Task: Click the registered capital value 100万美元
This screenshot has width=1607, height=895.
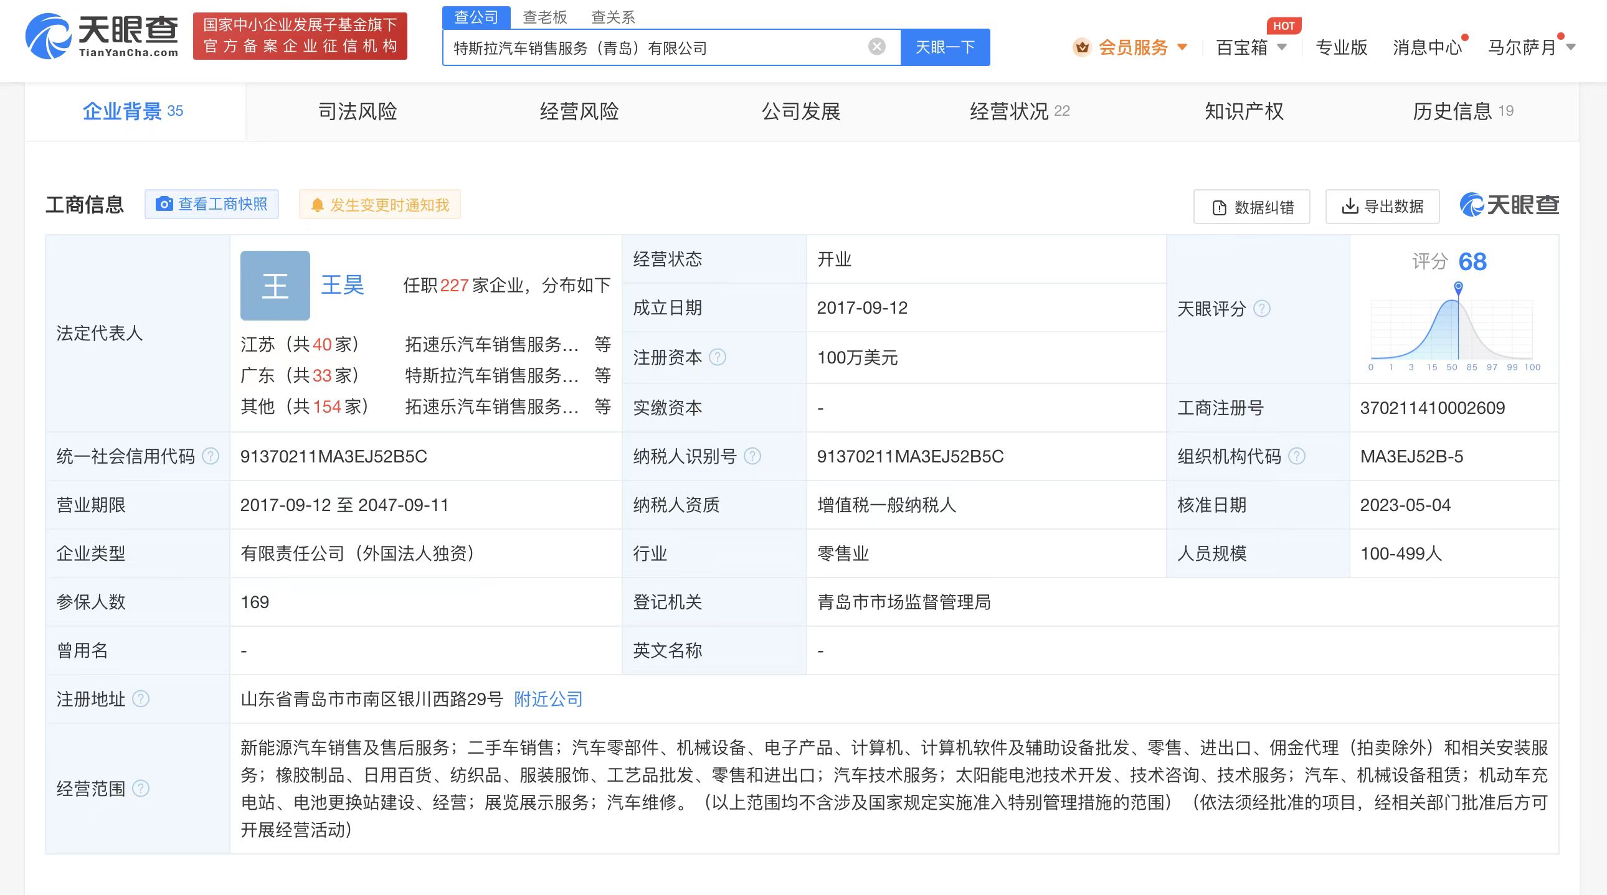Action: tap(857, 357)
